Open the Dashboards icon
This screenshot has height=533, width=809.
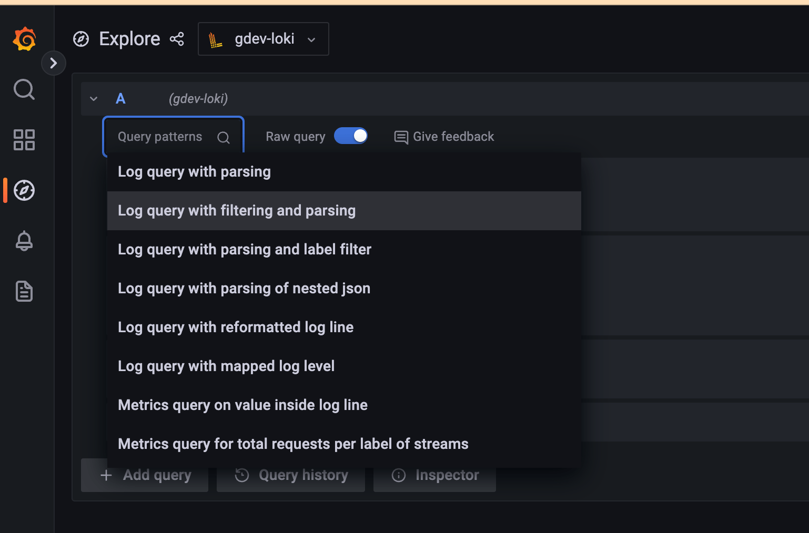[x=24, y=140]
